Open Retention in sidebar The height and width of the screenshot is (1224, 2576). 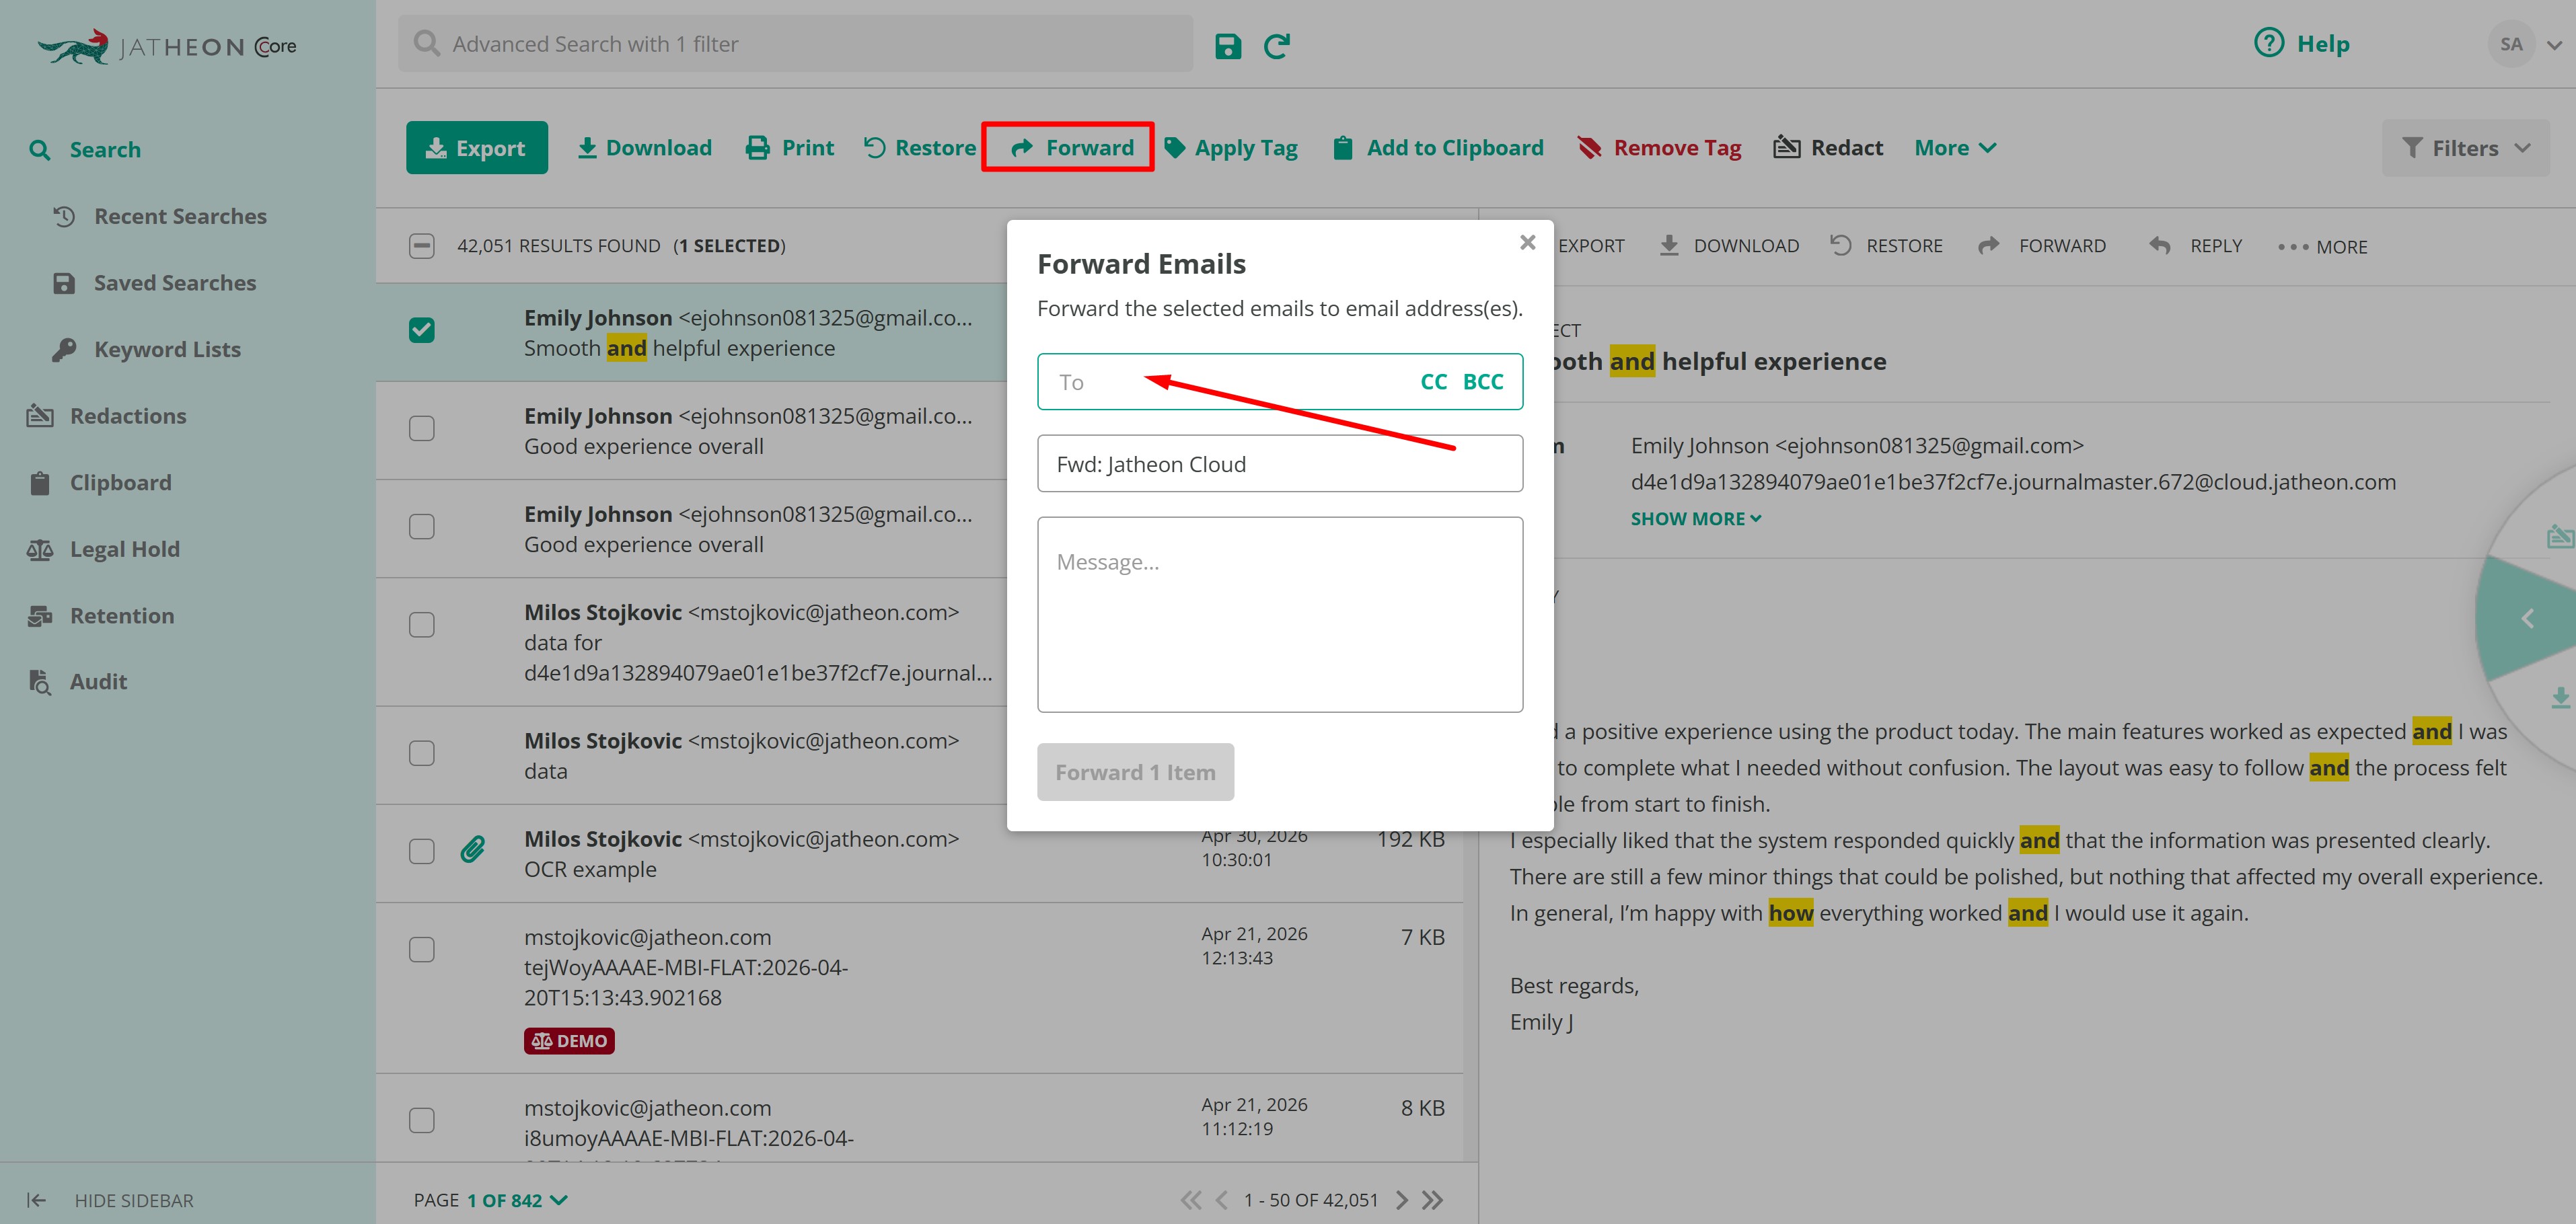101,616
